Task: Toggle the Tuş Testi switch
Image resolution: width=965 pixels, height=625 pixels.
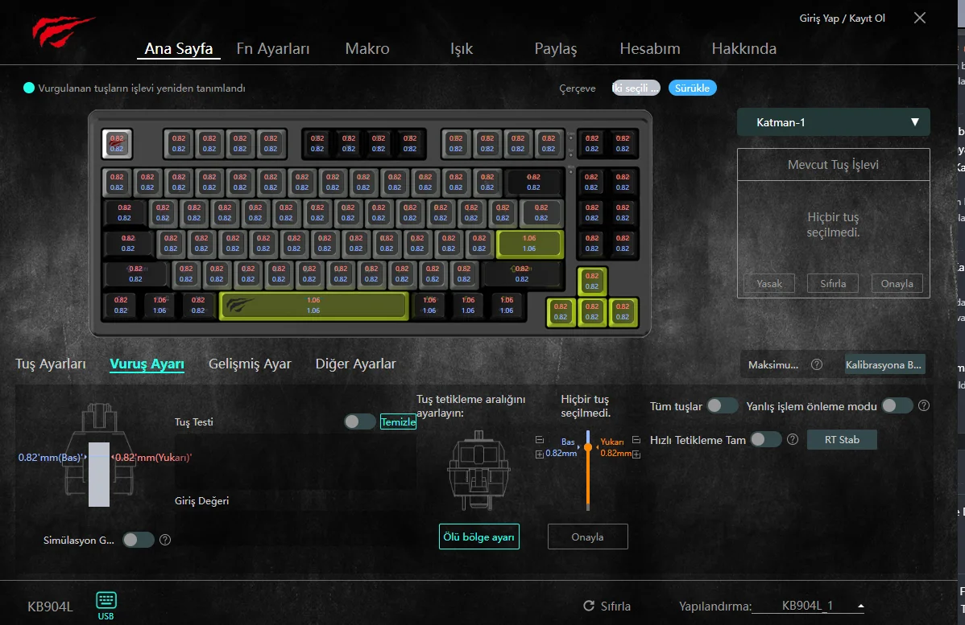Action: click(x=359, y=421)
